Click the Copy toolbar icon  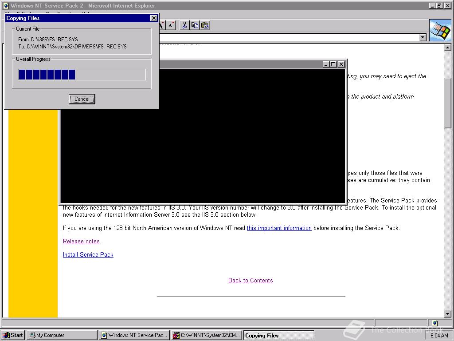(x=195, y=25)
